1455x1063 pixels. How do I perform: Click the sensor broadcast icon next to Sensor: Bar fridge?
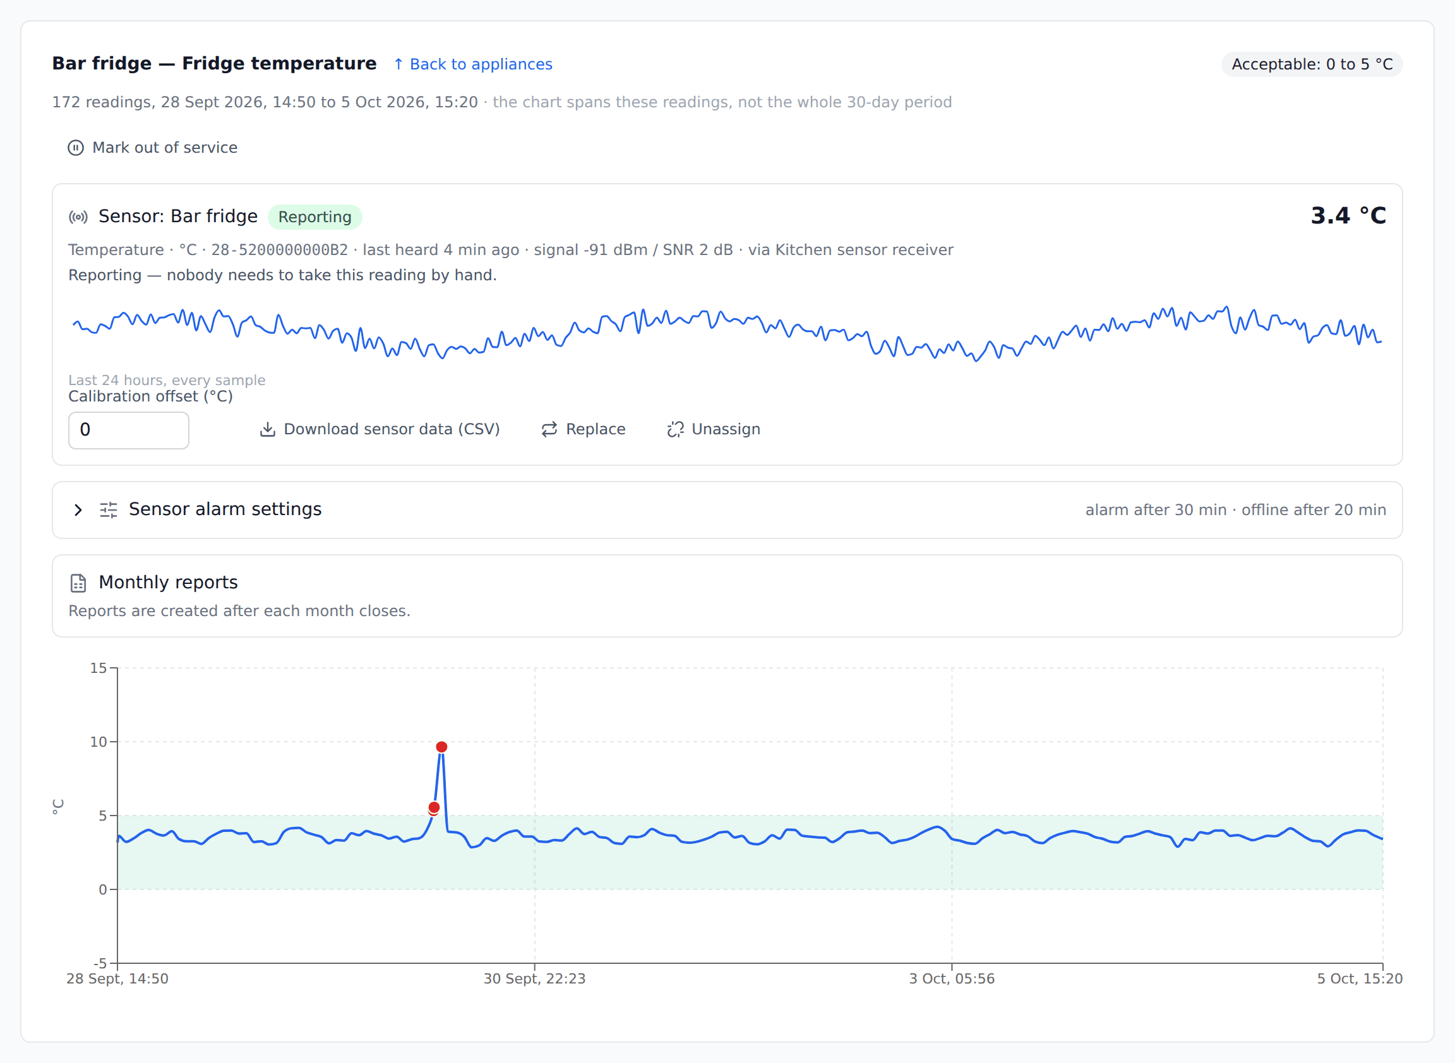[78, 217]
